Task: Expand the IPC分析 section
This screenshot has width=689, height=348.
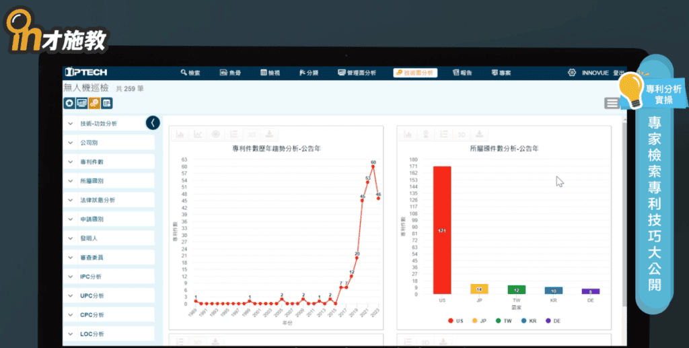Action: pos(91,276)
